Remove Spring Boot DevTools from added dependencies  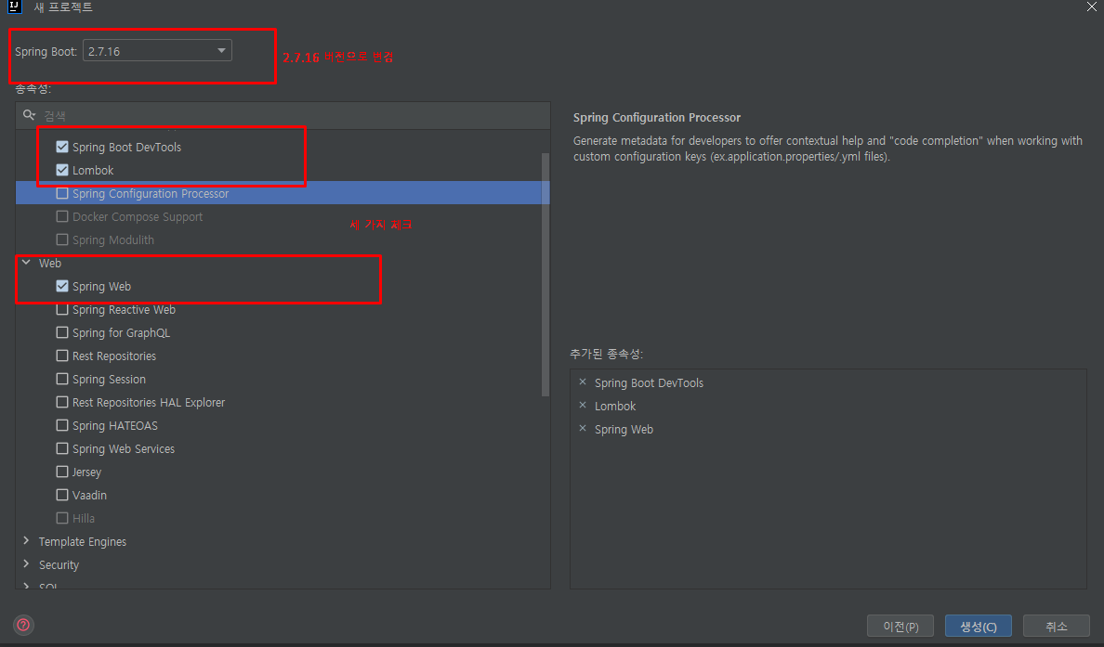(583, 382)
